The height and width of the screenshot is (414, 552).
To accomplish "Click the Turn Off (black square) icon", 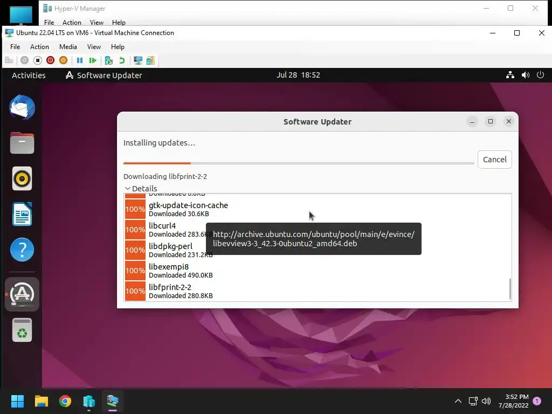I will (38, 60).
